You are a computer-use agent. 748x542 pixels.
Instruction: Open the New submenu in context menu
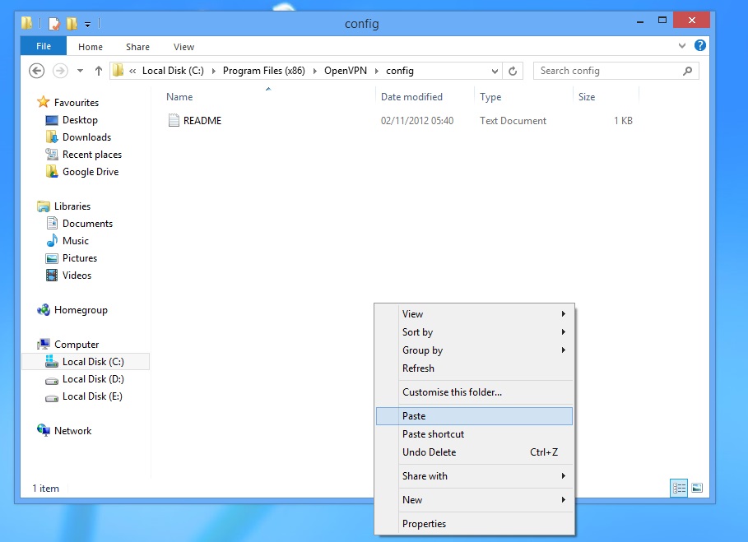point(474,500)
